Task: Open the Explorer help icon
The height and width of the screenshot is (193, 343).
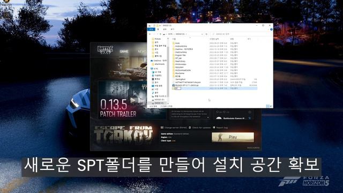Action: click(x=271, y=29)
